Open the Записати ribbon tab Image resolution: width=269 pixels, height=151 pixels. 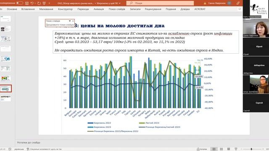tap(135, 9)
